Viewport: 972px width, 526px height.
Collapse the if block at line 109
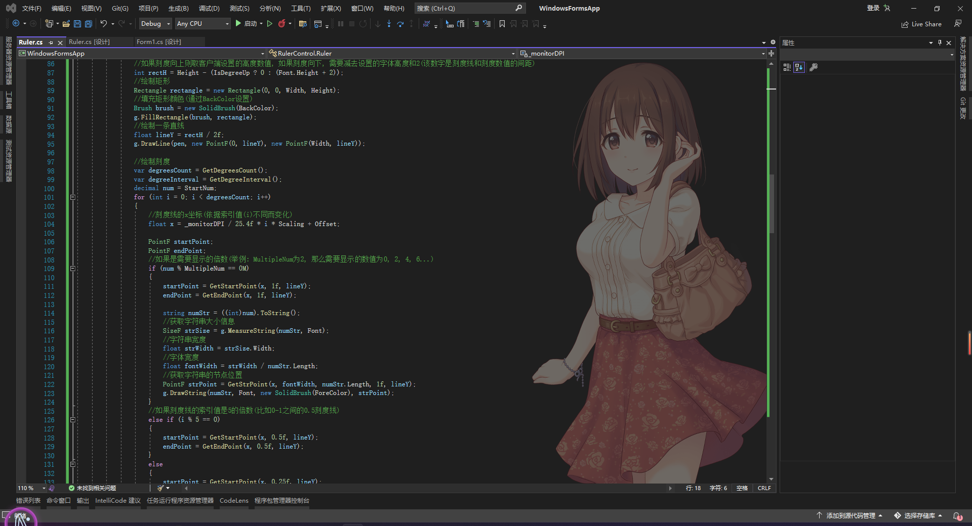72,269
